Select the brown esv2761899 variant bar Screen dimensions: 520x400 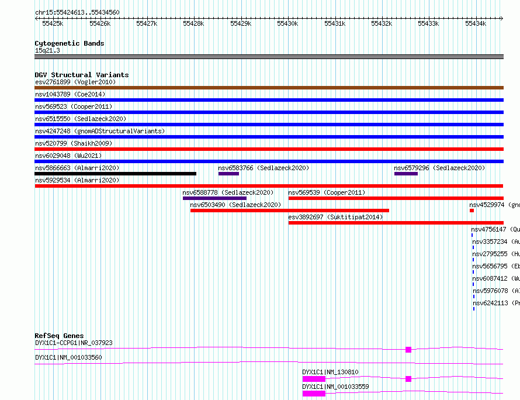(x=269, y=88)
